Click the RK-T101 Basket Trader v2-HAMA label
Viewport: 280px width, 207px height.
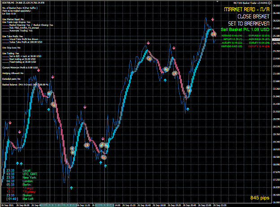tap(250, 3)
